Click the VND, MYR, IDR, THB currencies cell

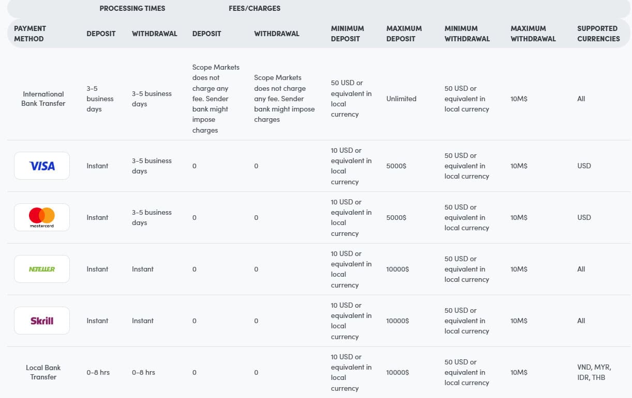[594, 372]
